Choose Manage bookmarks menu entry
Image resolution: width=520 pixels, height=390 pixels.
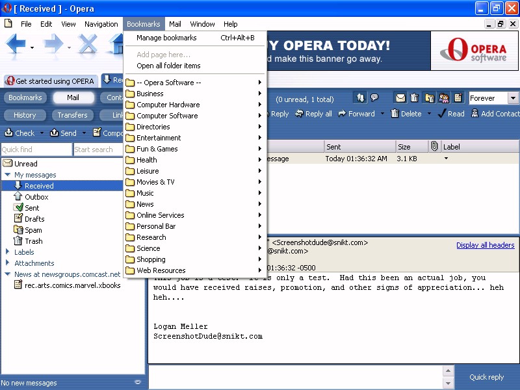pyautogui.click(x=196, y=38)
